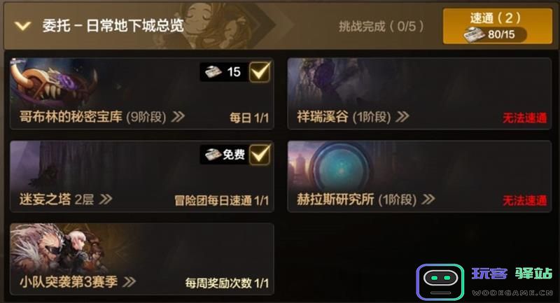Screen dimensions: 560x303
Task: Click the 小队突袭 character artwork
Action: tap(57, 249)
